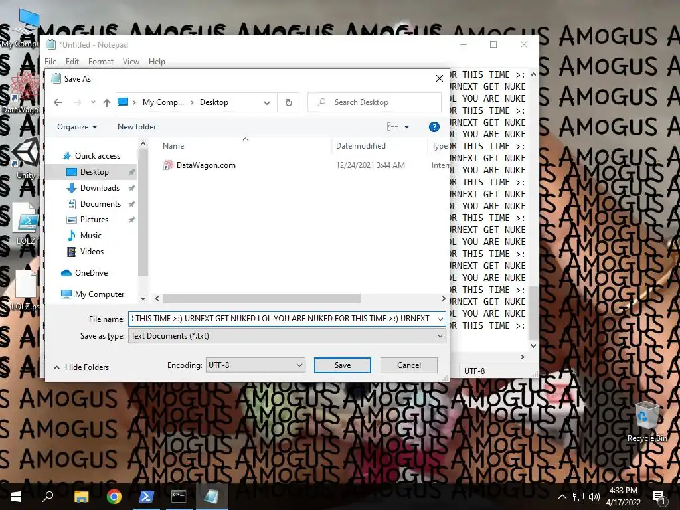Sort by Date modified column header

coord(361,146)
